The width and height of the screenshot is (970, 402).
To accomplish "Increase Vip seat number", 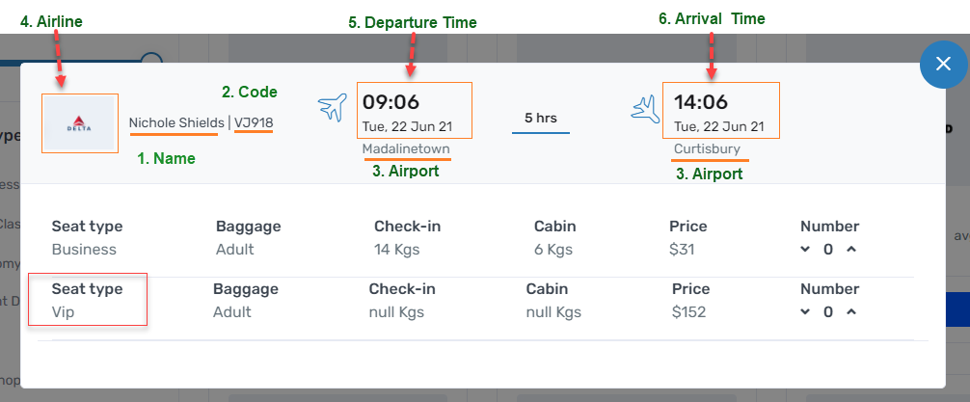I will (850, 311).
